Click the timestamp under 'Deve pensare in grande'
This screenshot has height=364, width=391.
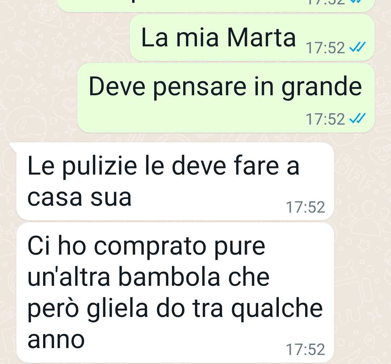coord(325,119)
